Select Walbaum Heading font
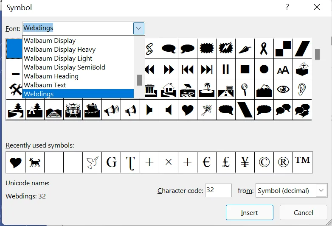Image resolution: width=332 pixels, height=226 pixels. 78,76
